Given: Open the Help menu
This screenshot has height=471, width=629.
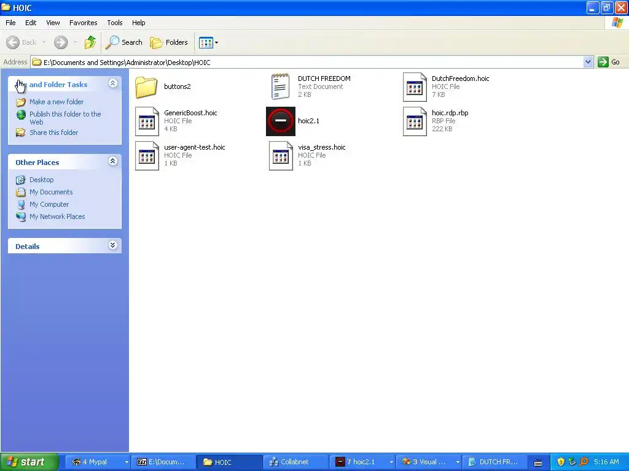Looking at the screenshot, I should pos(139,23).
